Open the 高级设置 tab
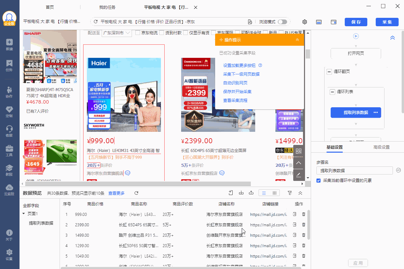Screen dimensions: 404x269 [x=381, y=147]
